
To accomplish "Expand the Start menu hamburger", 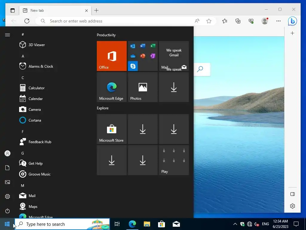I will (7, 35).
